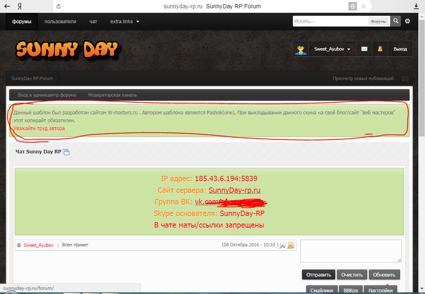Expand the extra links dropdown
The height and width of the screenshot is (294, 425).
coord(125,22)
